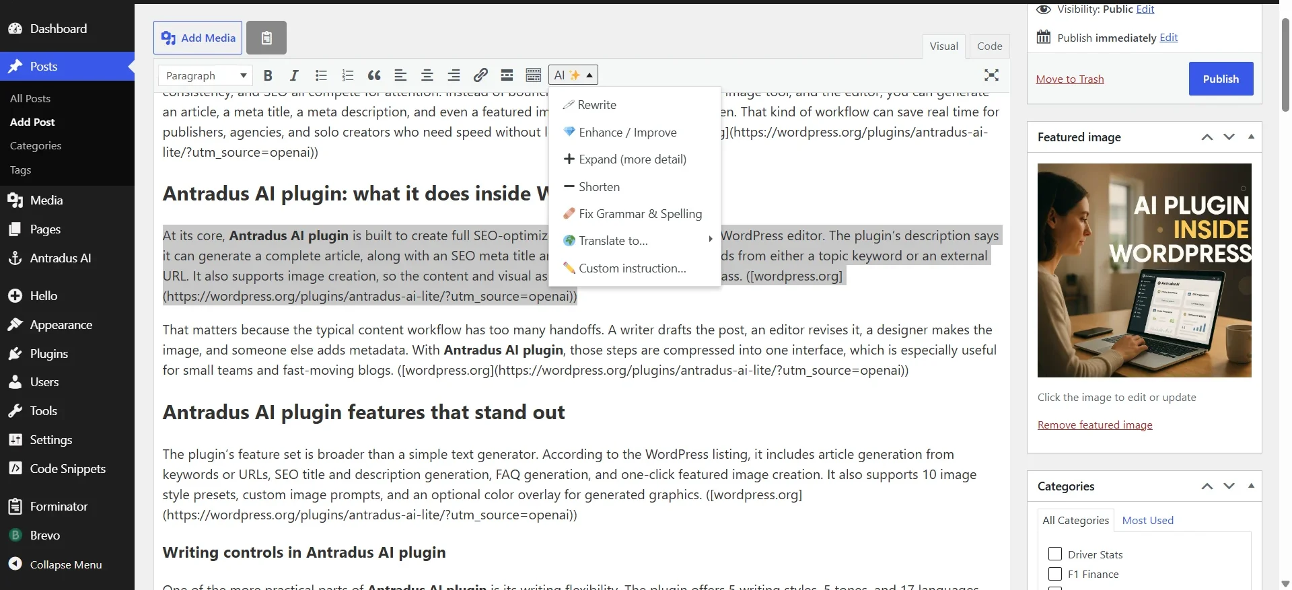The width and height of the screenshot is (1292, 590).
Task: Open the Paragraph format dropdown
Action: tap(205, 75)
